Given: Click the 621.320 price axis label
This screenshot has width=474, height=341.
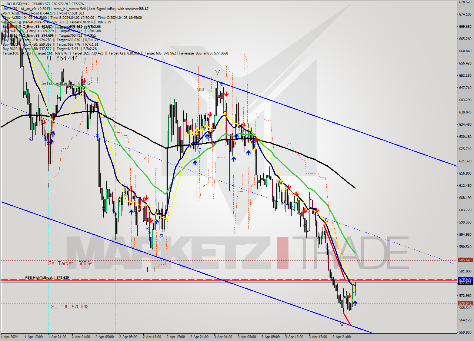Looking at the screenshot, I should pyautogui.click(x=465, y=161).
